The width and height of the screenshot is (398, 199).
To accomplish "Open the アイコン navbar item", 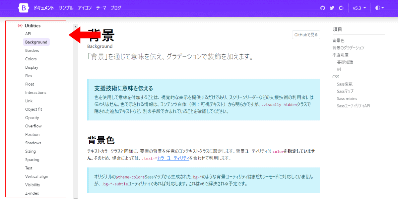I will pyautogui.click(x=85, y=8).
